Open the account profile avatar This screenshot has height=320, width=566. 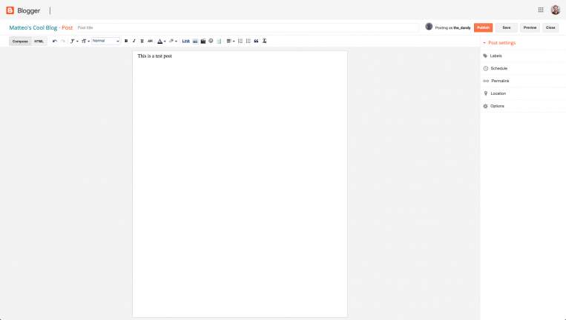click(556, 10)
